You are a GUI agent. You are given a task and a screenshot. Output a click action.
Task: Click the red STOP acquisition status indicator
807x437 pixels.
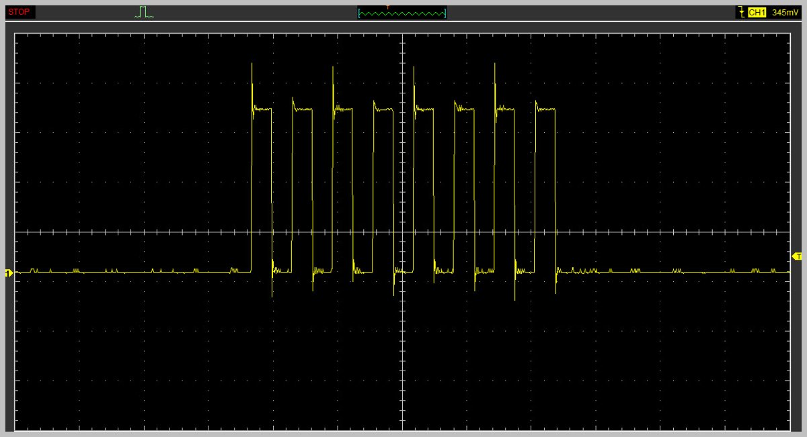point(19,12)
